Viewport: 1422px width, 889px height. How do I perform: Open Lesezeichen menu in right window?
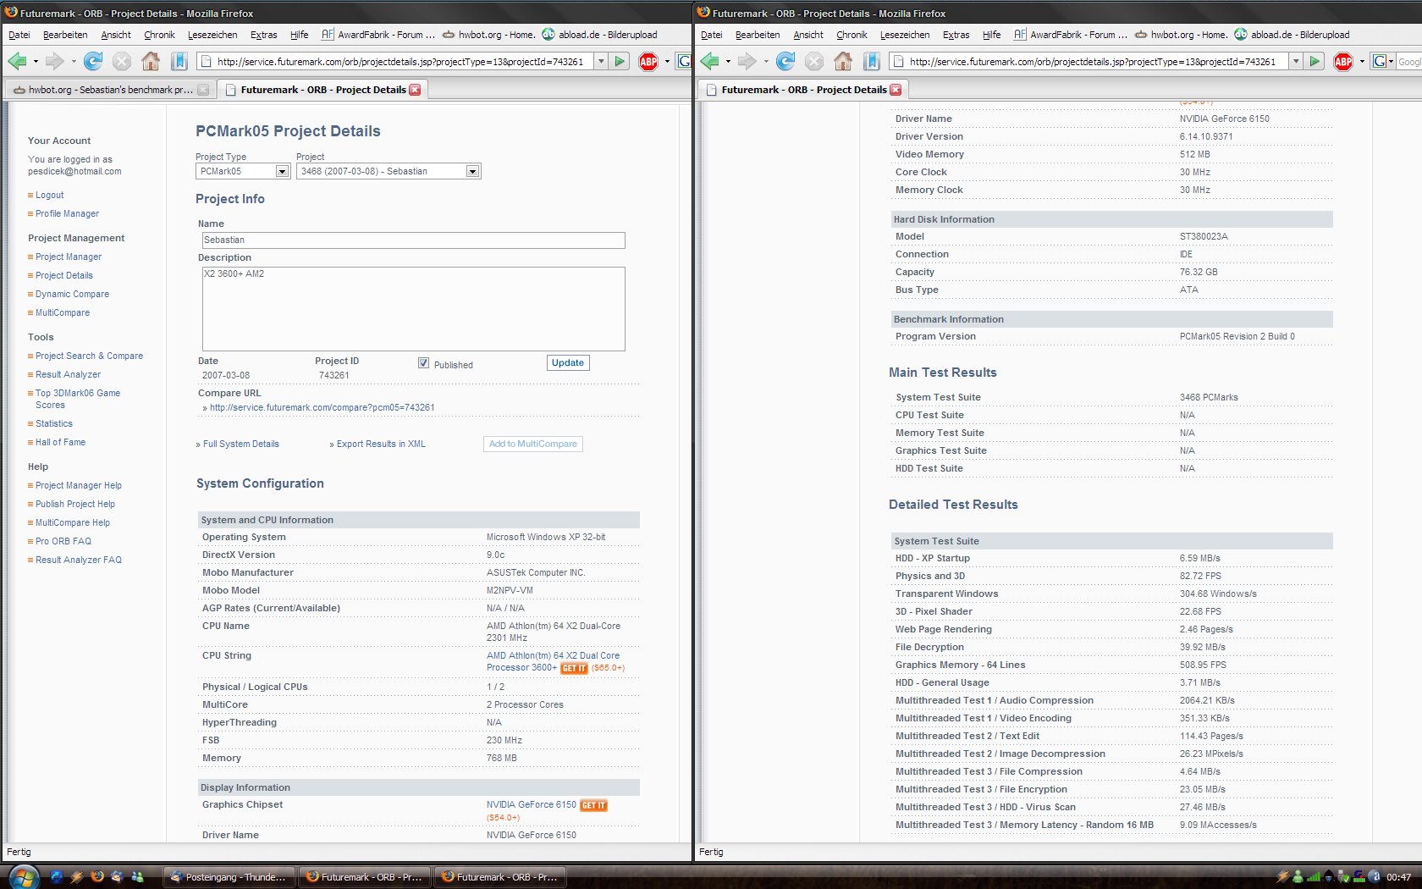[x=905, y=35]
